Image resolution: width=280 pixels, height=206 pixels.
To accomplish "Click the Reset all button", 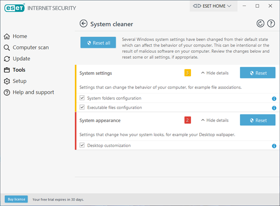I will [98, 42].
